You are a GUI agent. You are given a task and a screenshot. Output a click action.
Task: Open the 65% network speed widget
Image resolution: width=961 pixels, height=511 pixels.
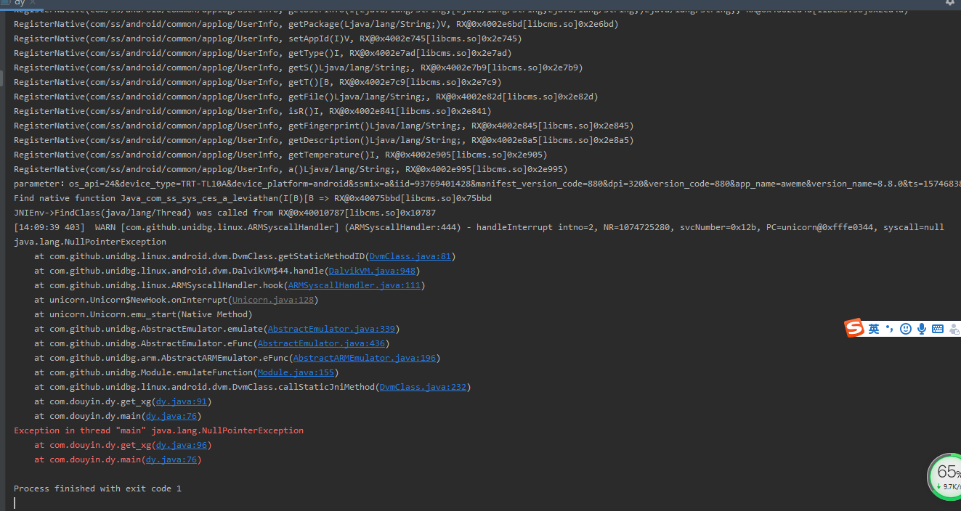coord(945,476)
